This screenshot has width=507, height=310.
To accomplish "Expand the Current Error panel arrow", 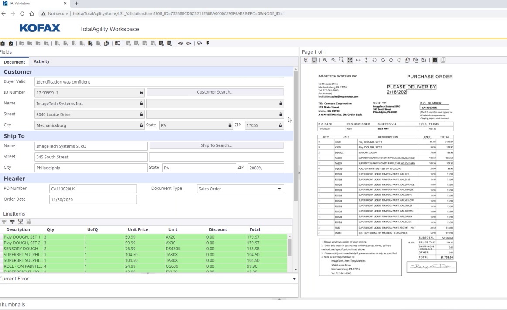I will click(x=294, y=279).
